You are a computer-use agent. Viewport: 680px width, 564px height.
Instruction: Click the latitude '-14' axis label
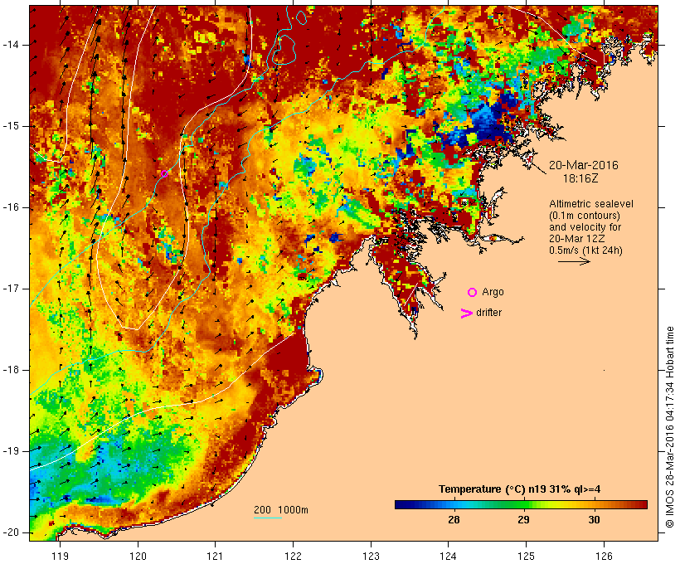click(11, 45)
